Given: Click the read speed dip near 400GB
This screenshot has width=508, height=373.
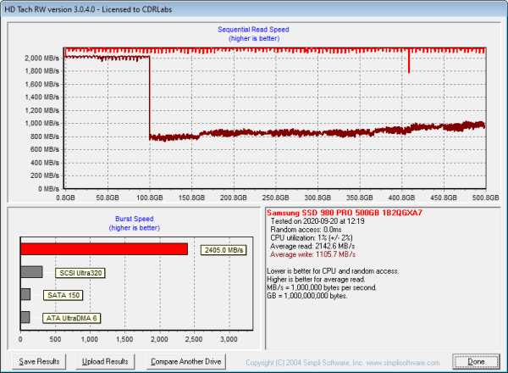Looking at the screenshot, I should pyautogui.click(x=408, y=64).
